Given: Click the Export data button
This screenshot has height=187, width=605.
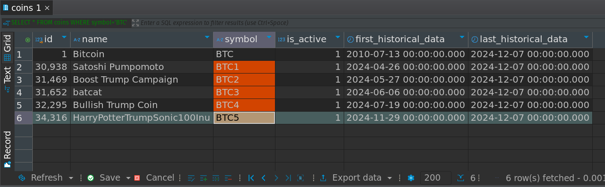Looking at the screenshot, I should 351,178.
